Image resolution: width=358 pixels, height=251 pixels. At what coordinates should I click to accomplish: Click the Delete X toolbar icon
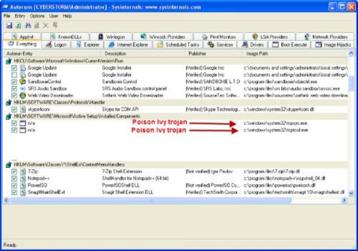(x=46, y=25)
